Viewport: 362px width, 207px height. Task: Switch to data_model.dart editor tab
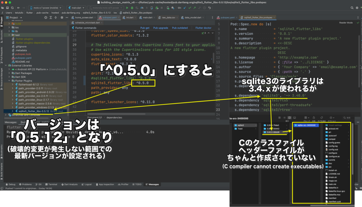coord(192,18)
